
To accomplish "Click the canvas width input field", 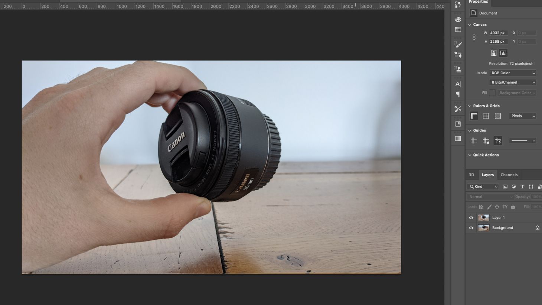I will (x=497, y=33).
